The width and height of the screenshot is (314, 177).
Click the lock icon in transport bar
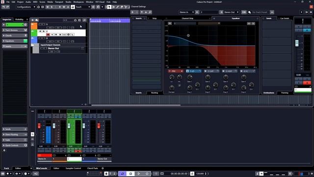[x=106, y=174]
